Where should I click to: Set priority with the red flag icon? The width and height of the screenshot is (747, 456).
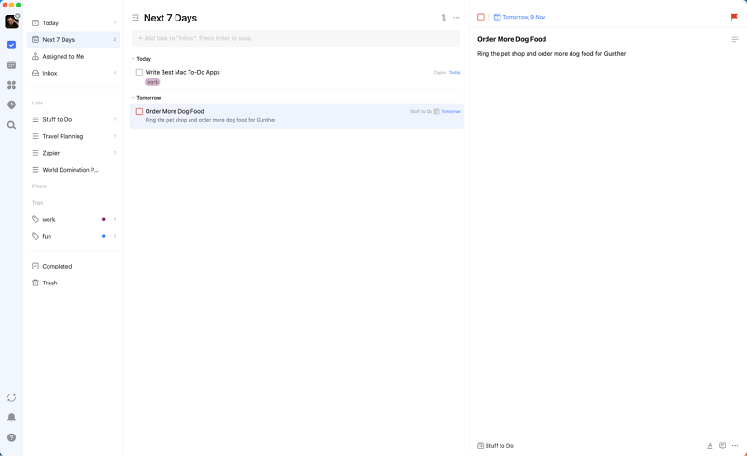734,17
